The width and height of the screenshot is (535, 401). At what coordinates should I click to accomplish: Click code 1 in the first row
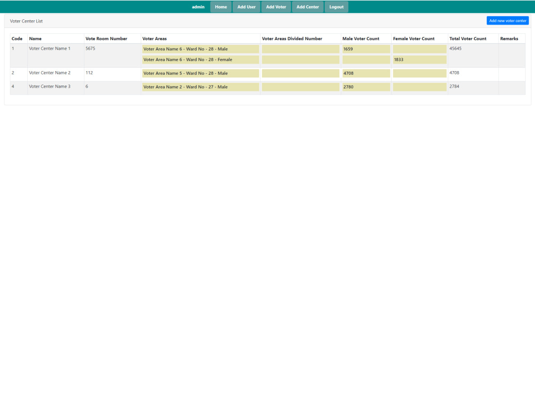pyautogui.click(x=13, y=49)
